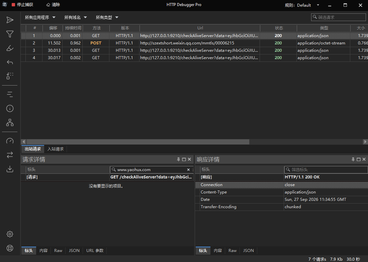
Task: Open the settings gear icon in sidebar
Action: pyautogui.click(x=10, y=234)
